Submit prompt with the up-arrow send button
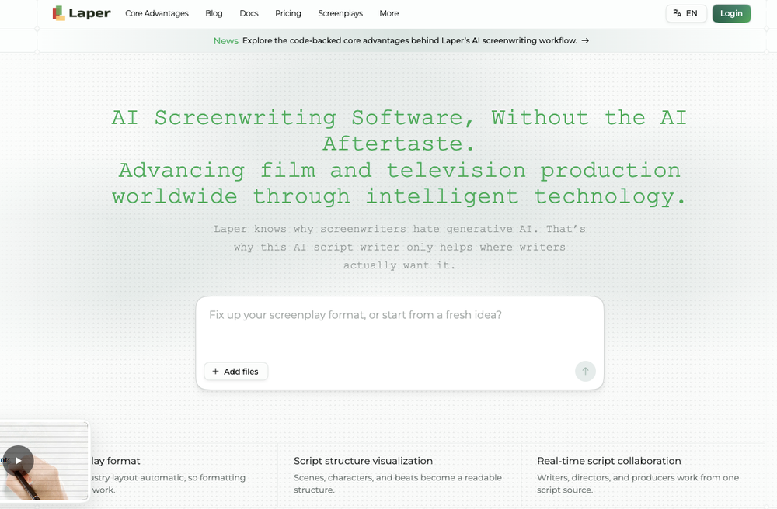 (x=585, y=371)
